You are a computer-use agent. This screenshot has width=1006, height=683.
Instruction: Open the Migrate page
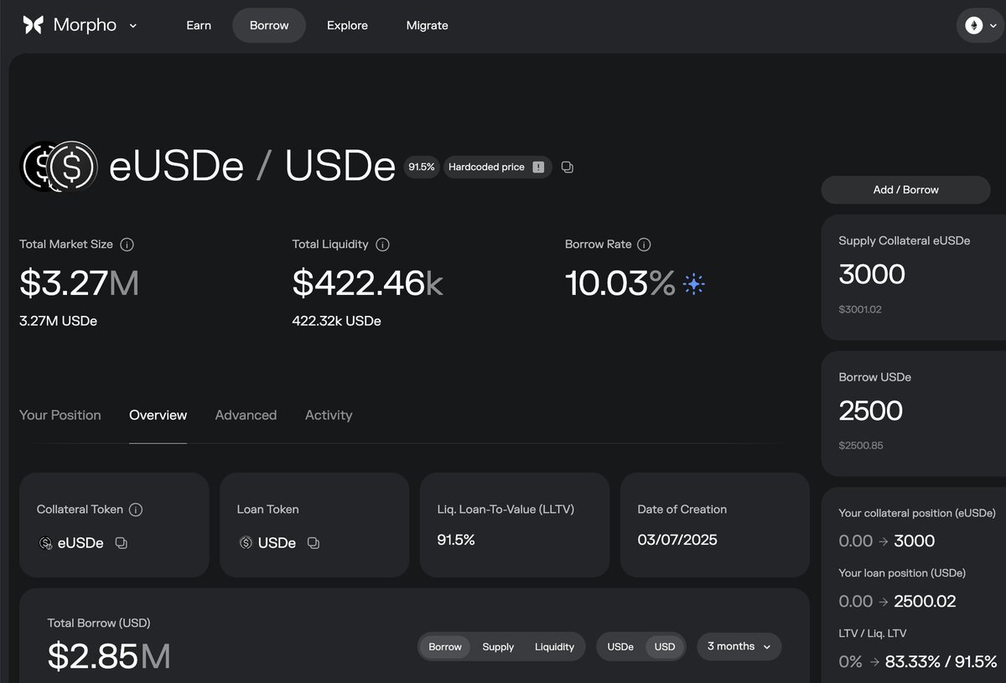point(427,25)
